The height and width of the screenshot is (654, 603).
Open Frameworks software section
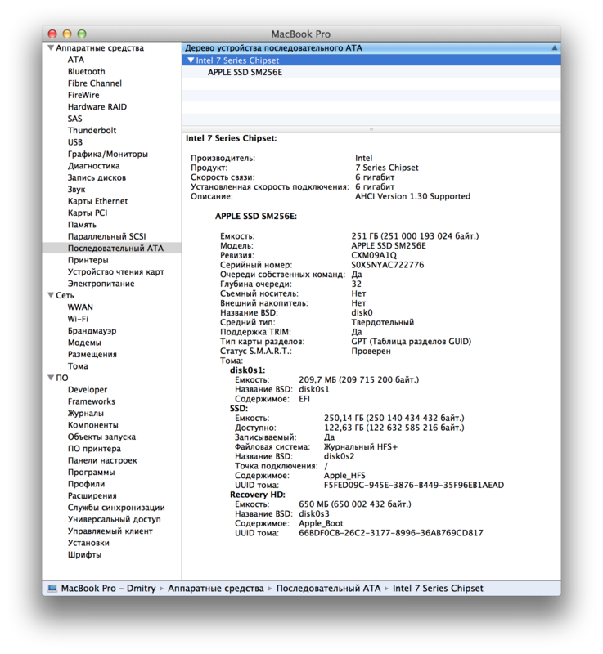(92, 401)
